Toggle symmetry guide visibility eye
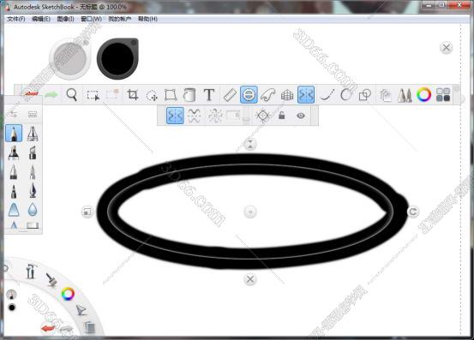Screen dimensions: 474x340 coord(301,116)
